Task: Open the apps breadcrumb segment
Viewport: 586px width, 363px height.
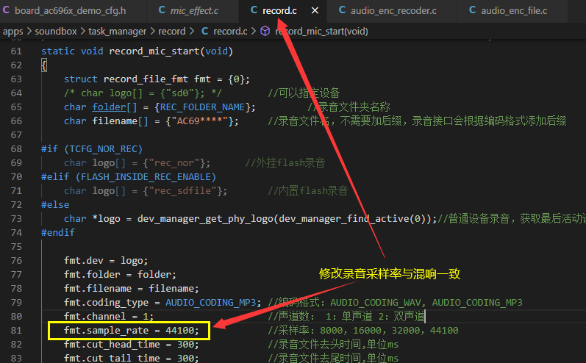Action: [x=13, y=32]
